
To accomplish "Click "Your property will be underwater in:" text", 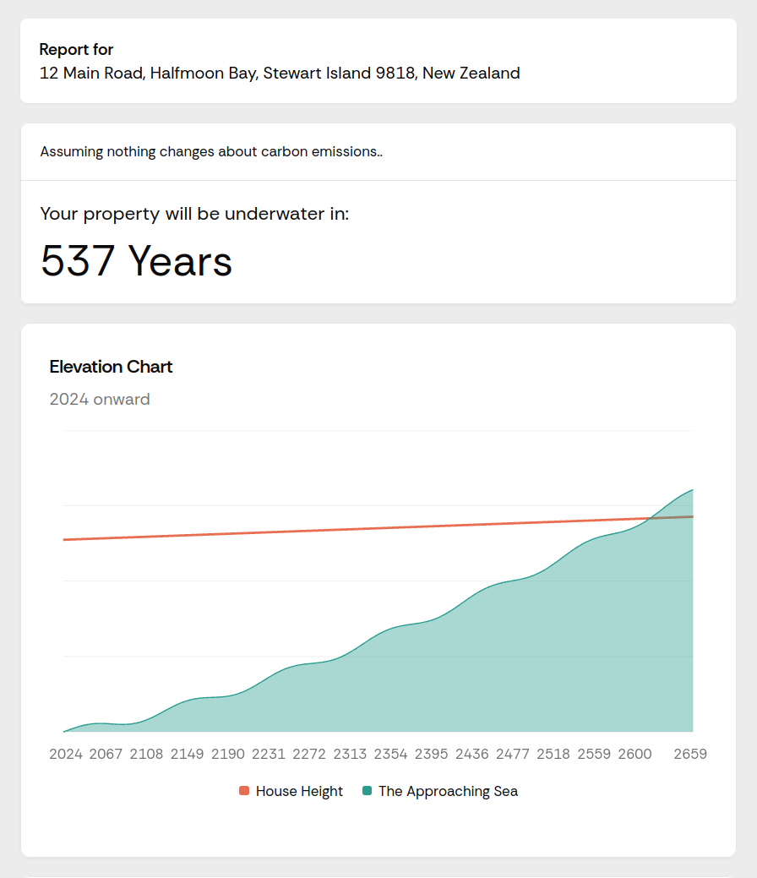I will (194, 214).
